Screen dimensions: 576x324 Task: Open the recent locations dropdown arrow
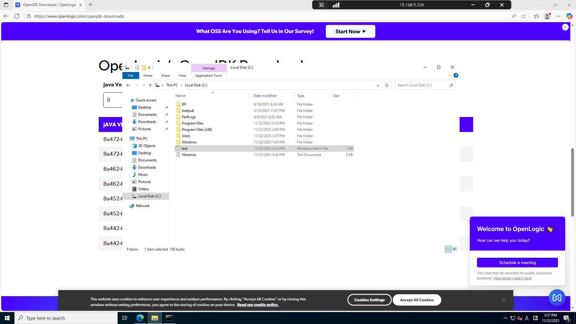(x=144, y=85)
